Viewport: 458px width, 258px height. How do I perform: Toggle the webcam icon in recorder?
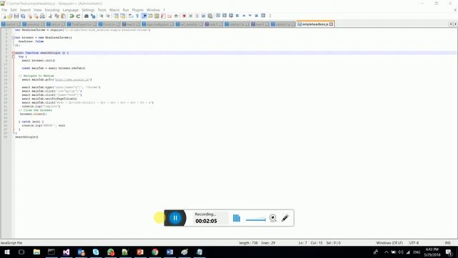point(273,218)
